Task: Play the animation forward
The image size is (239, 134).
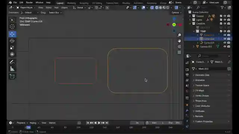Action: (x=99, y=123)
